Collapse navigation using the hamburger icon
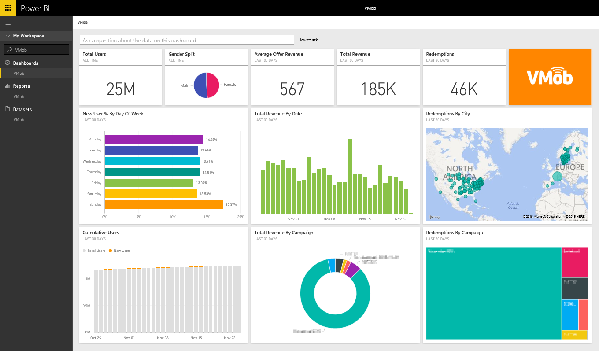Viewport: 599px width, 351px height. pos(8,24)
